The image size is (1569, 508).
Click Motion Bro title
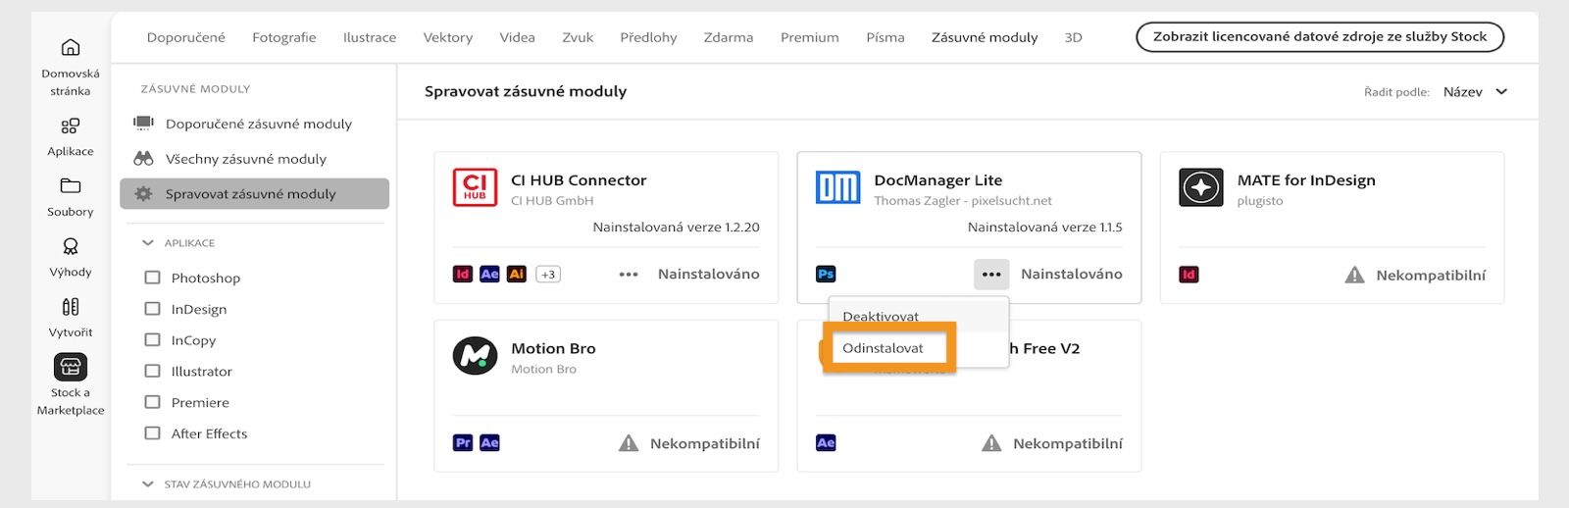point(553,348)
